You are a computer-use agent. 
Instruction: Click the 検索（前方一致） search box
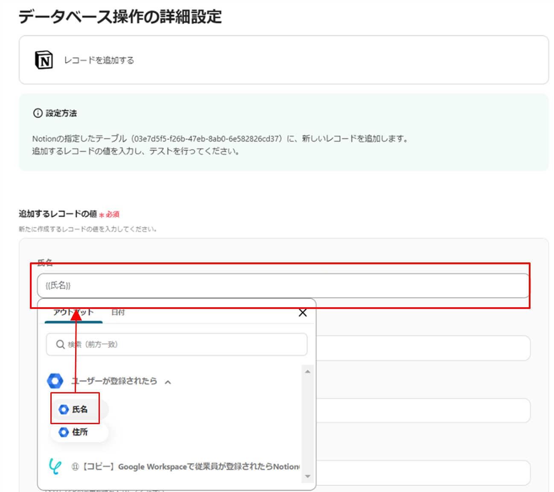click(x=184, y=344)
